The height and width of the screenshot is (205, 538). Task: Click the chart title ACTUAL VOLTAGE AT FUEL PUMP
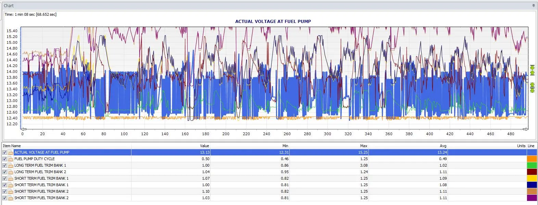273,21
